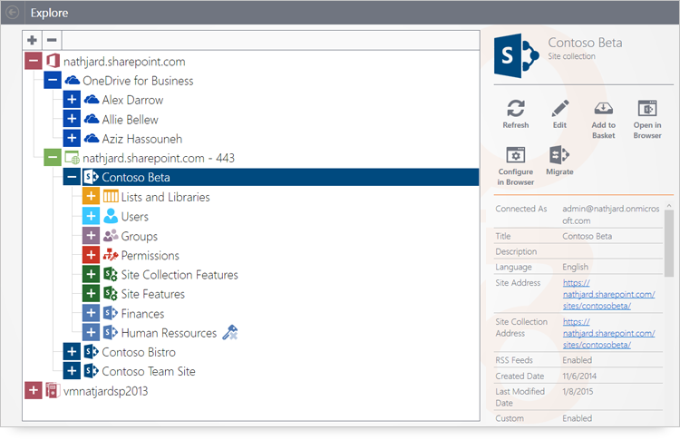Expand the Site Collection Features node
680x440 pixels.
(x=91, y=274)
